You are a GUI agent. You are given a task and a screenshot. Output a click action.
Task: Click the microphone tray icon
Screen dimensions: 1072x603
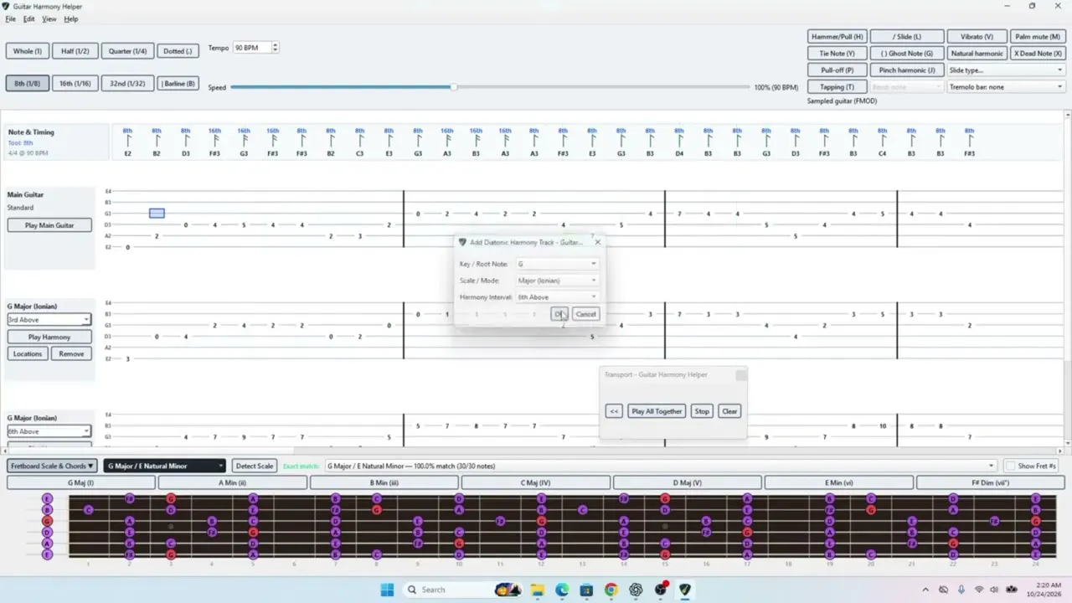coord(961,590)
